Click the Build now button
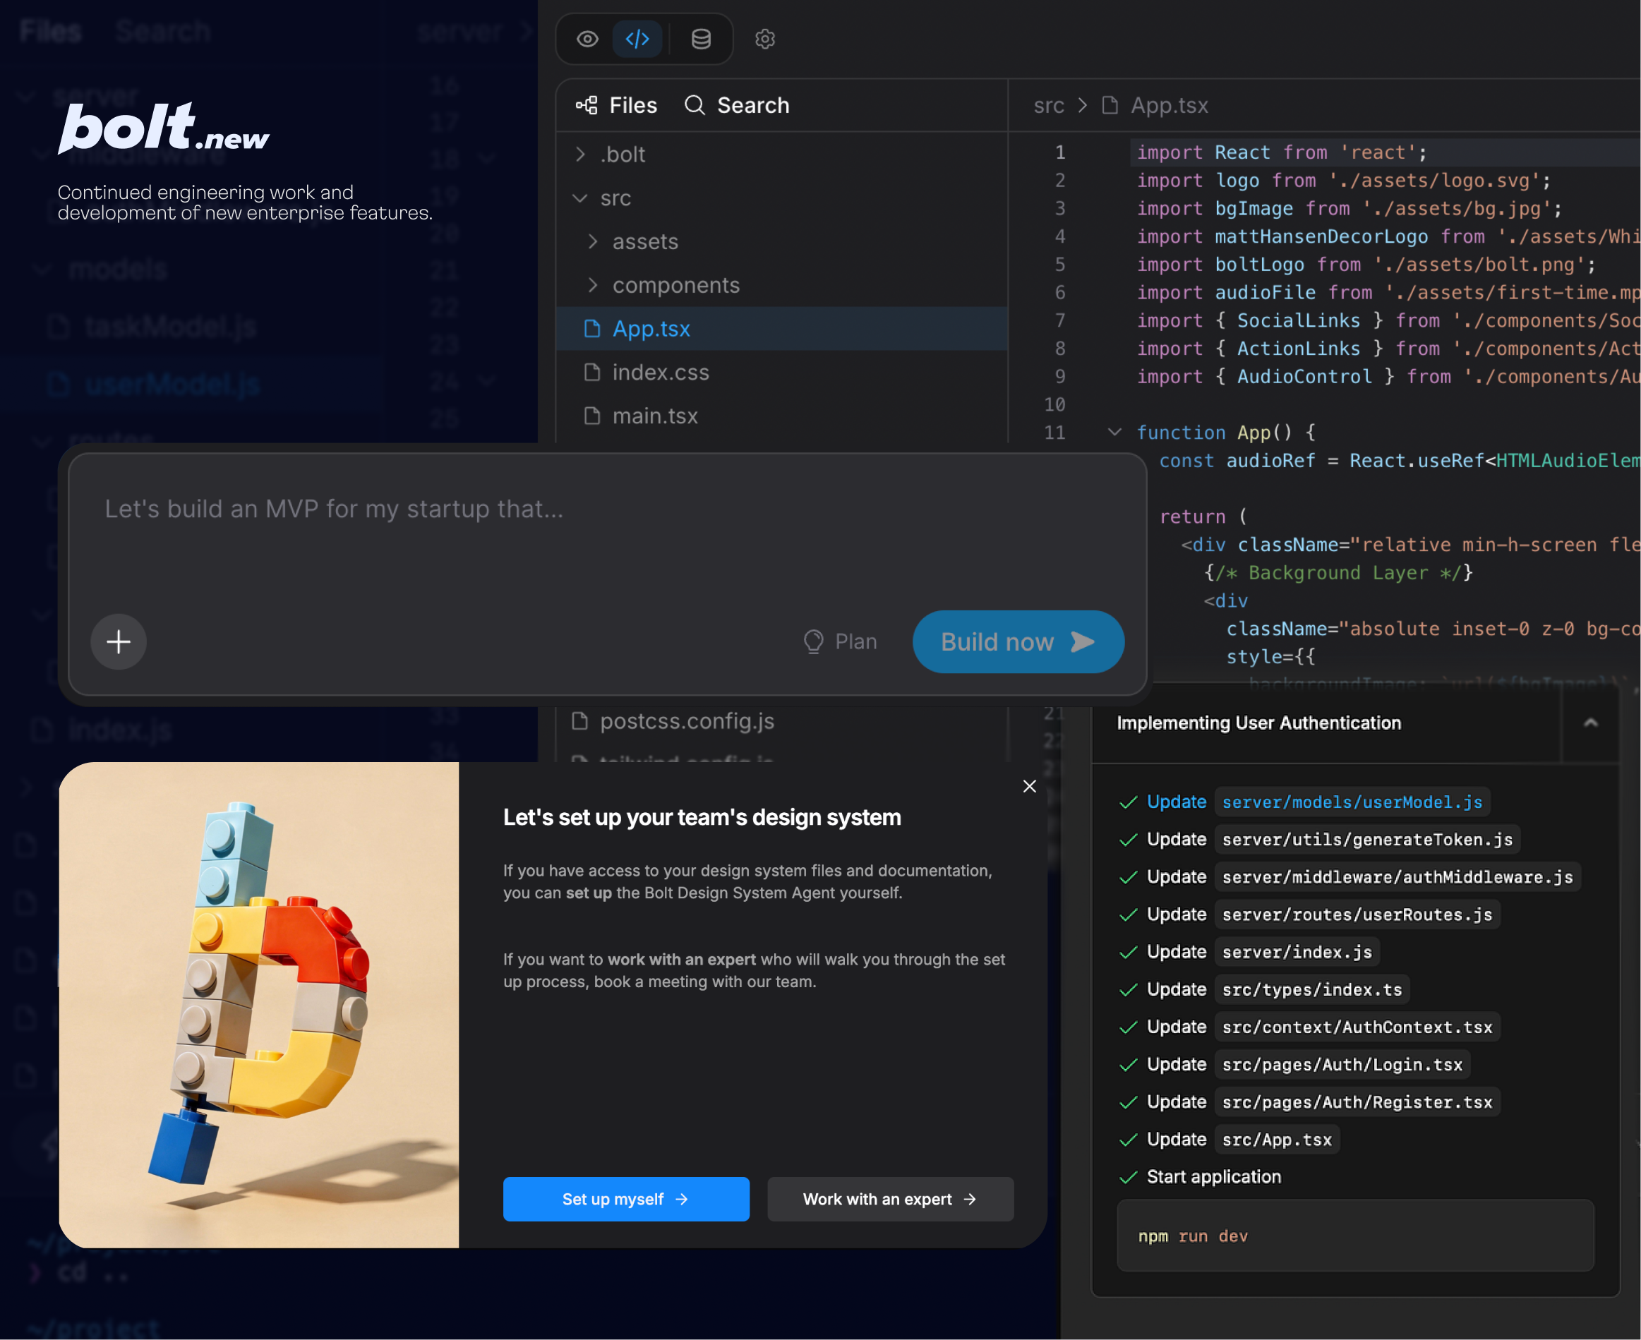This screenshot has height=1340, width=1641. pos(1017,641)
